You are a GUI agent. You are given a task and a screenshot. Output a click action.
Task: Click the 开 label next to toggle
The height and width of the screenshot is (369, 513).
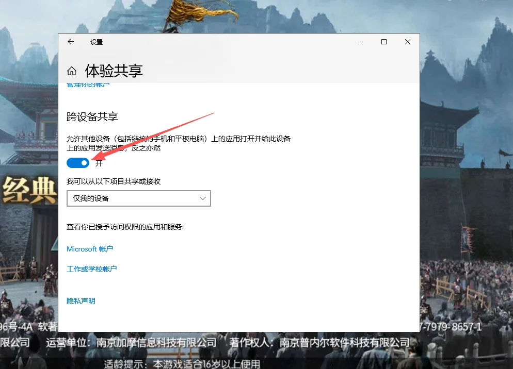point(99,163)
